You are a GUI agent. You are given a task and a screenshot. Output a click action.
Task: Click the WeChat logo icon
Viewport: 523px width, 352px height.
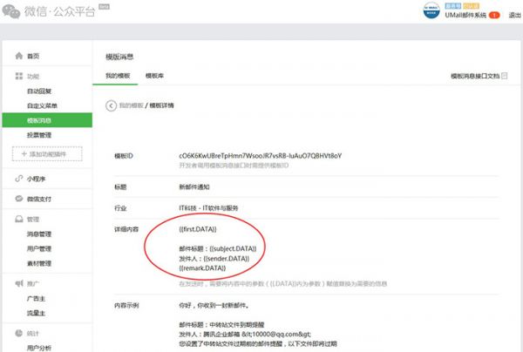point(11,11)
